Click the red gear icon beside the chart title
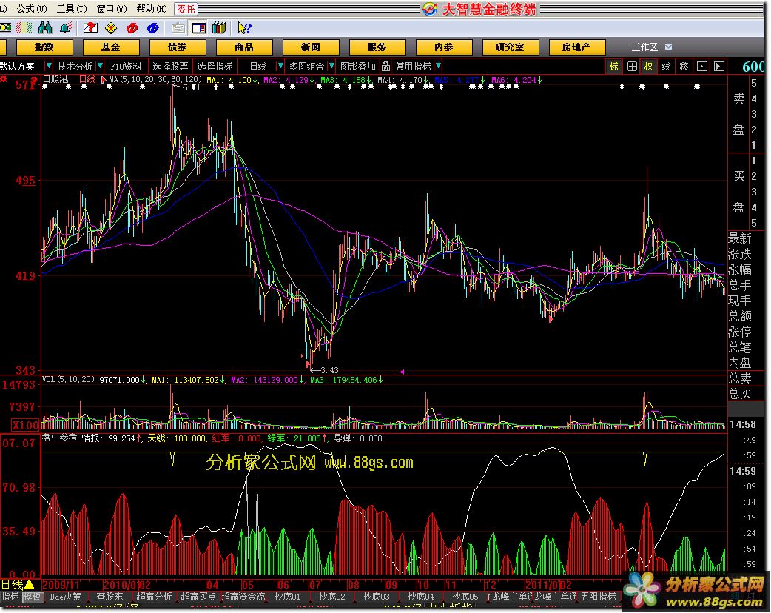771x613 pixels. click(x=4, y=78)
